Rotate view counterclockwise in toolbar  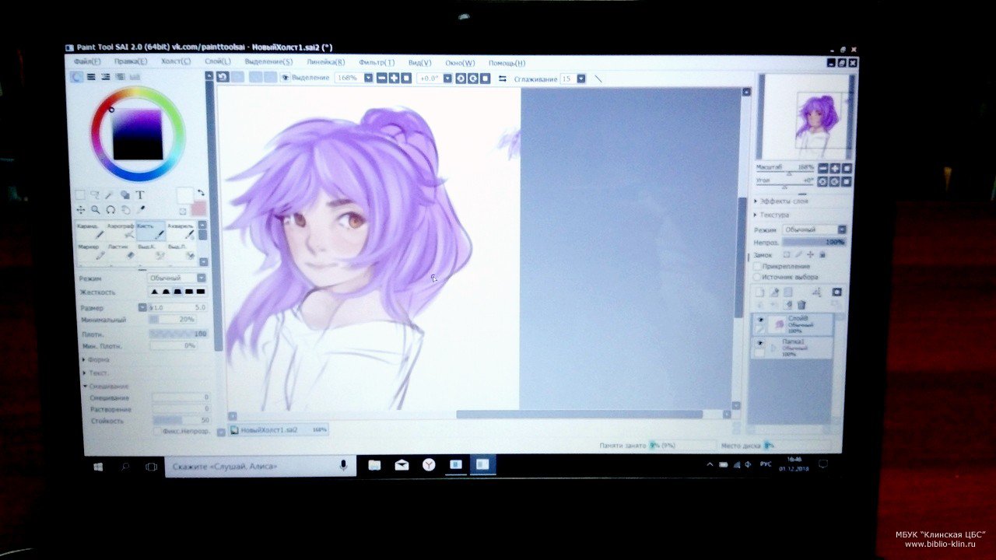coord(460,78)
